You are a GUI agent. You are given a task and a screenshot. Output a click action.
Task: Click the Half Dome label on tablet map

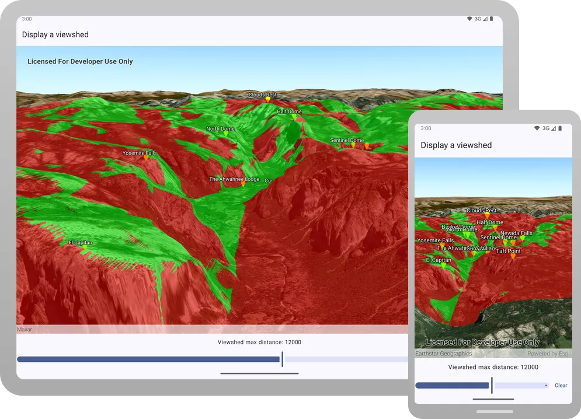290,111
